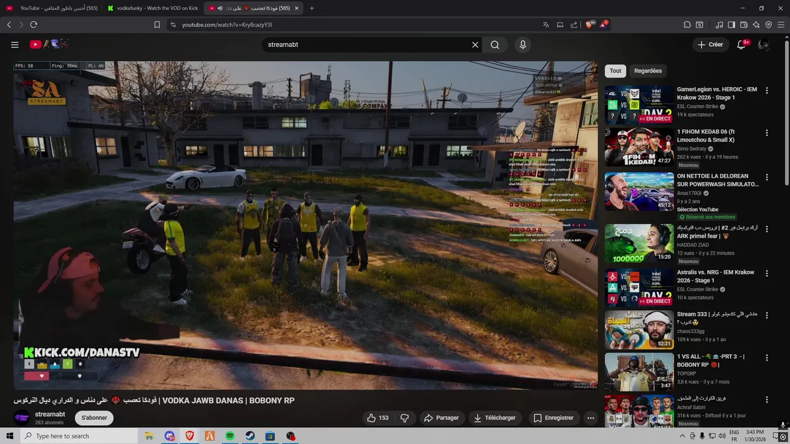The image size is (790, 444).
Task: Open the account avatar menu
Action: [764, 44]
